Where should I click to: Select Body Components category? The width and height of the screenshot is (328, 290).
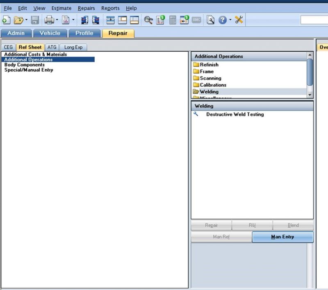pos(25,65)
